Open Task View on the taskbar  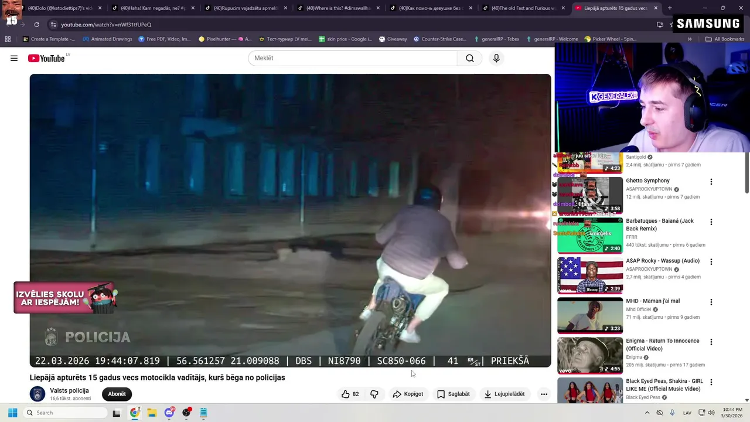117,413
